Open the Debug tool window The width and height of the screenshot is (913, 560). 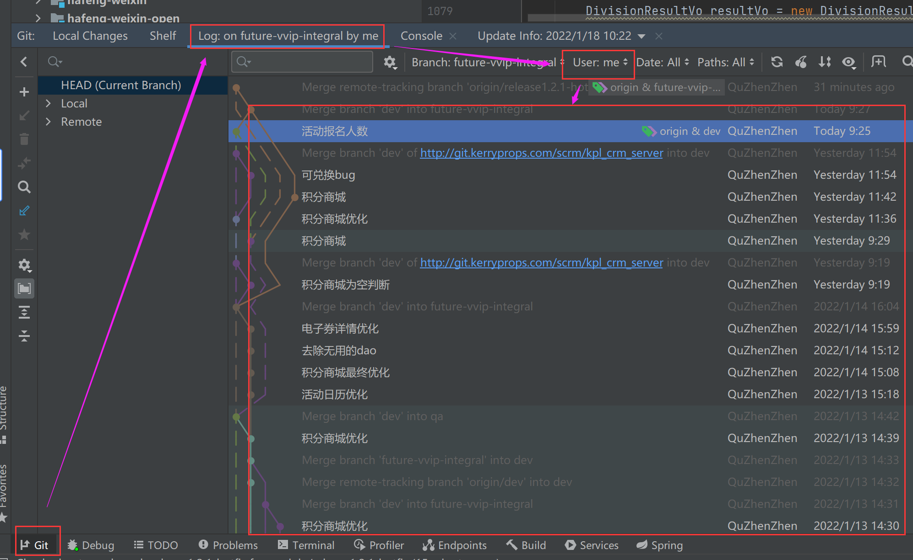(x=91, y=545)
